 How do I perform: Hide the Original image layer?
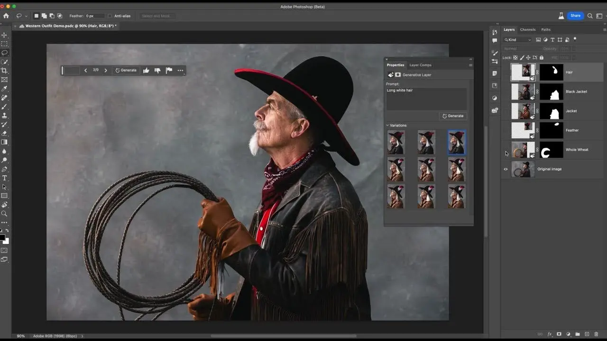tap(506, 169)
